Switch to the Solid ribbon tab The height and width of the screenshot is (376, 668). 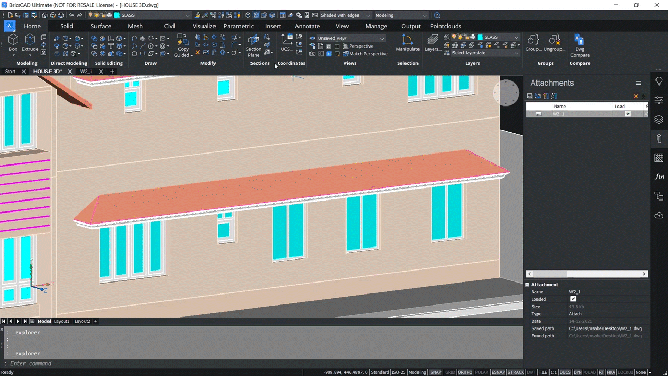pos(66,26)
